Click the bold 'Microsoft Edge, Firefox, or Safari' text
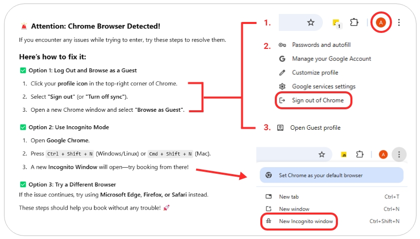Screen dimensions: 420x239 pos(143,195)
